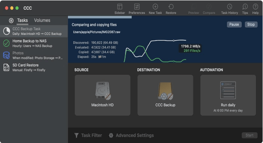Click the Photos task database icon
263x143 pixels.
[x=7, y=55]
